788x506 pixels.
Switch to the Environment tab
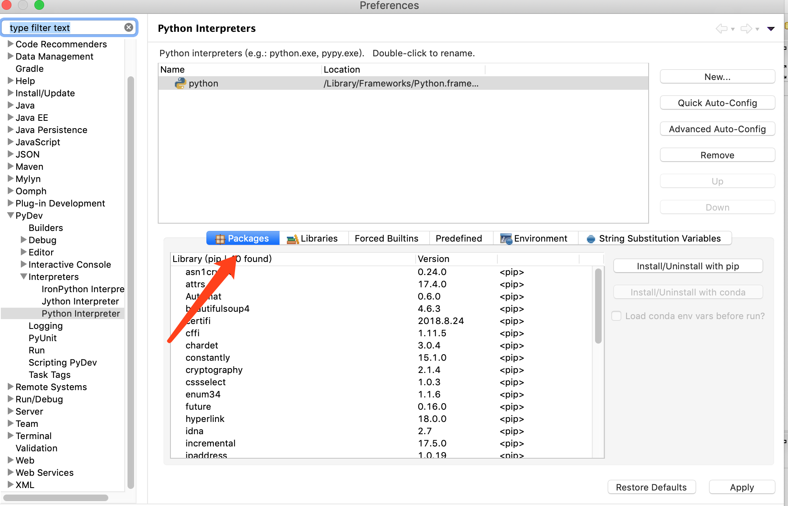[535, 238]
